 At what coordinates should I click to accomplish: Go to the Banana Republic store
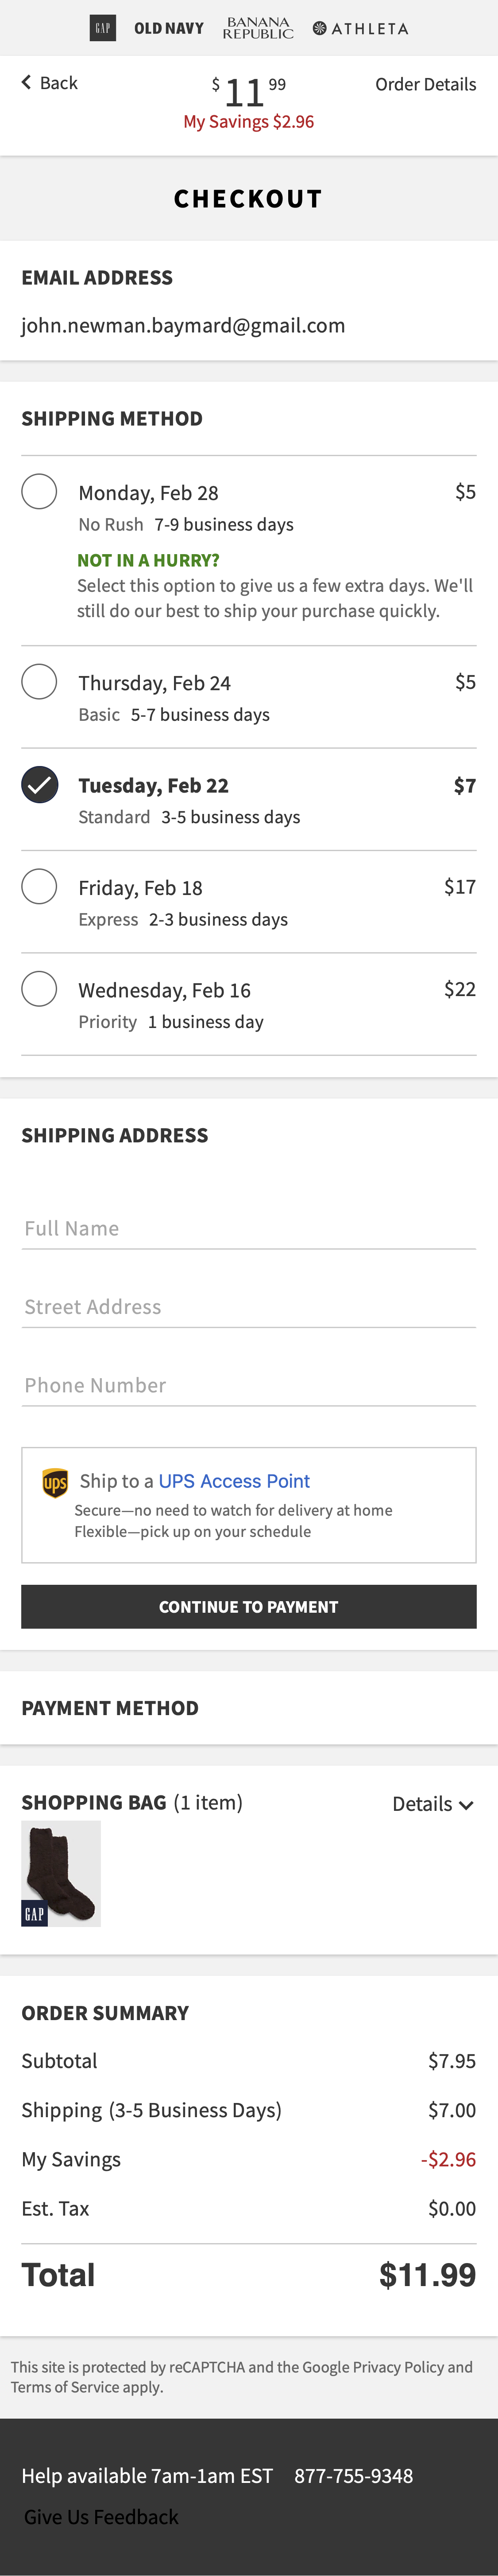tap(258, 28)
